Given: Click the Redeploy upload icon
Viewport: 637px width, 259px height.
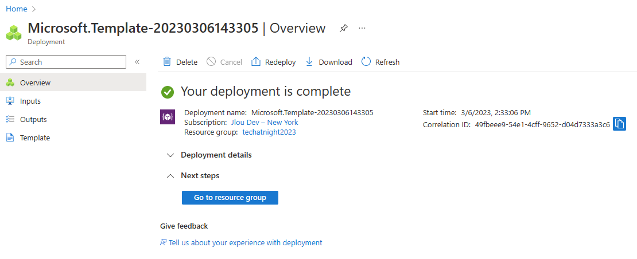Looking at the screenshot, I should pyautogui.click(x=256, y=62).
